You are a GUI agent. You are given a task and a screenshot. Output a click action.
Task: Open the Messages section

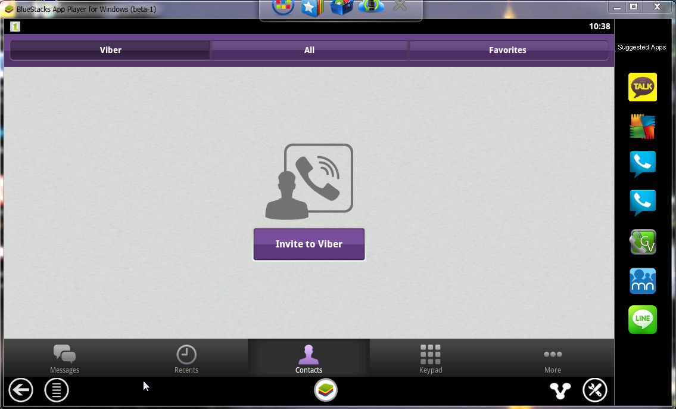(x=65, y=358)
